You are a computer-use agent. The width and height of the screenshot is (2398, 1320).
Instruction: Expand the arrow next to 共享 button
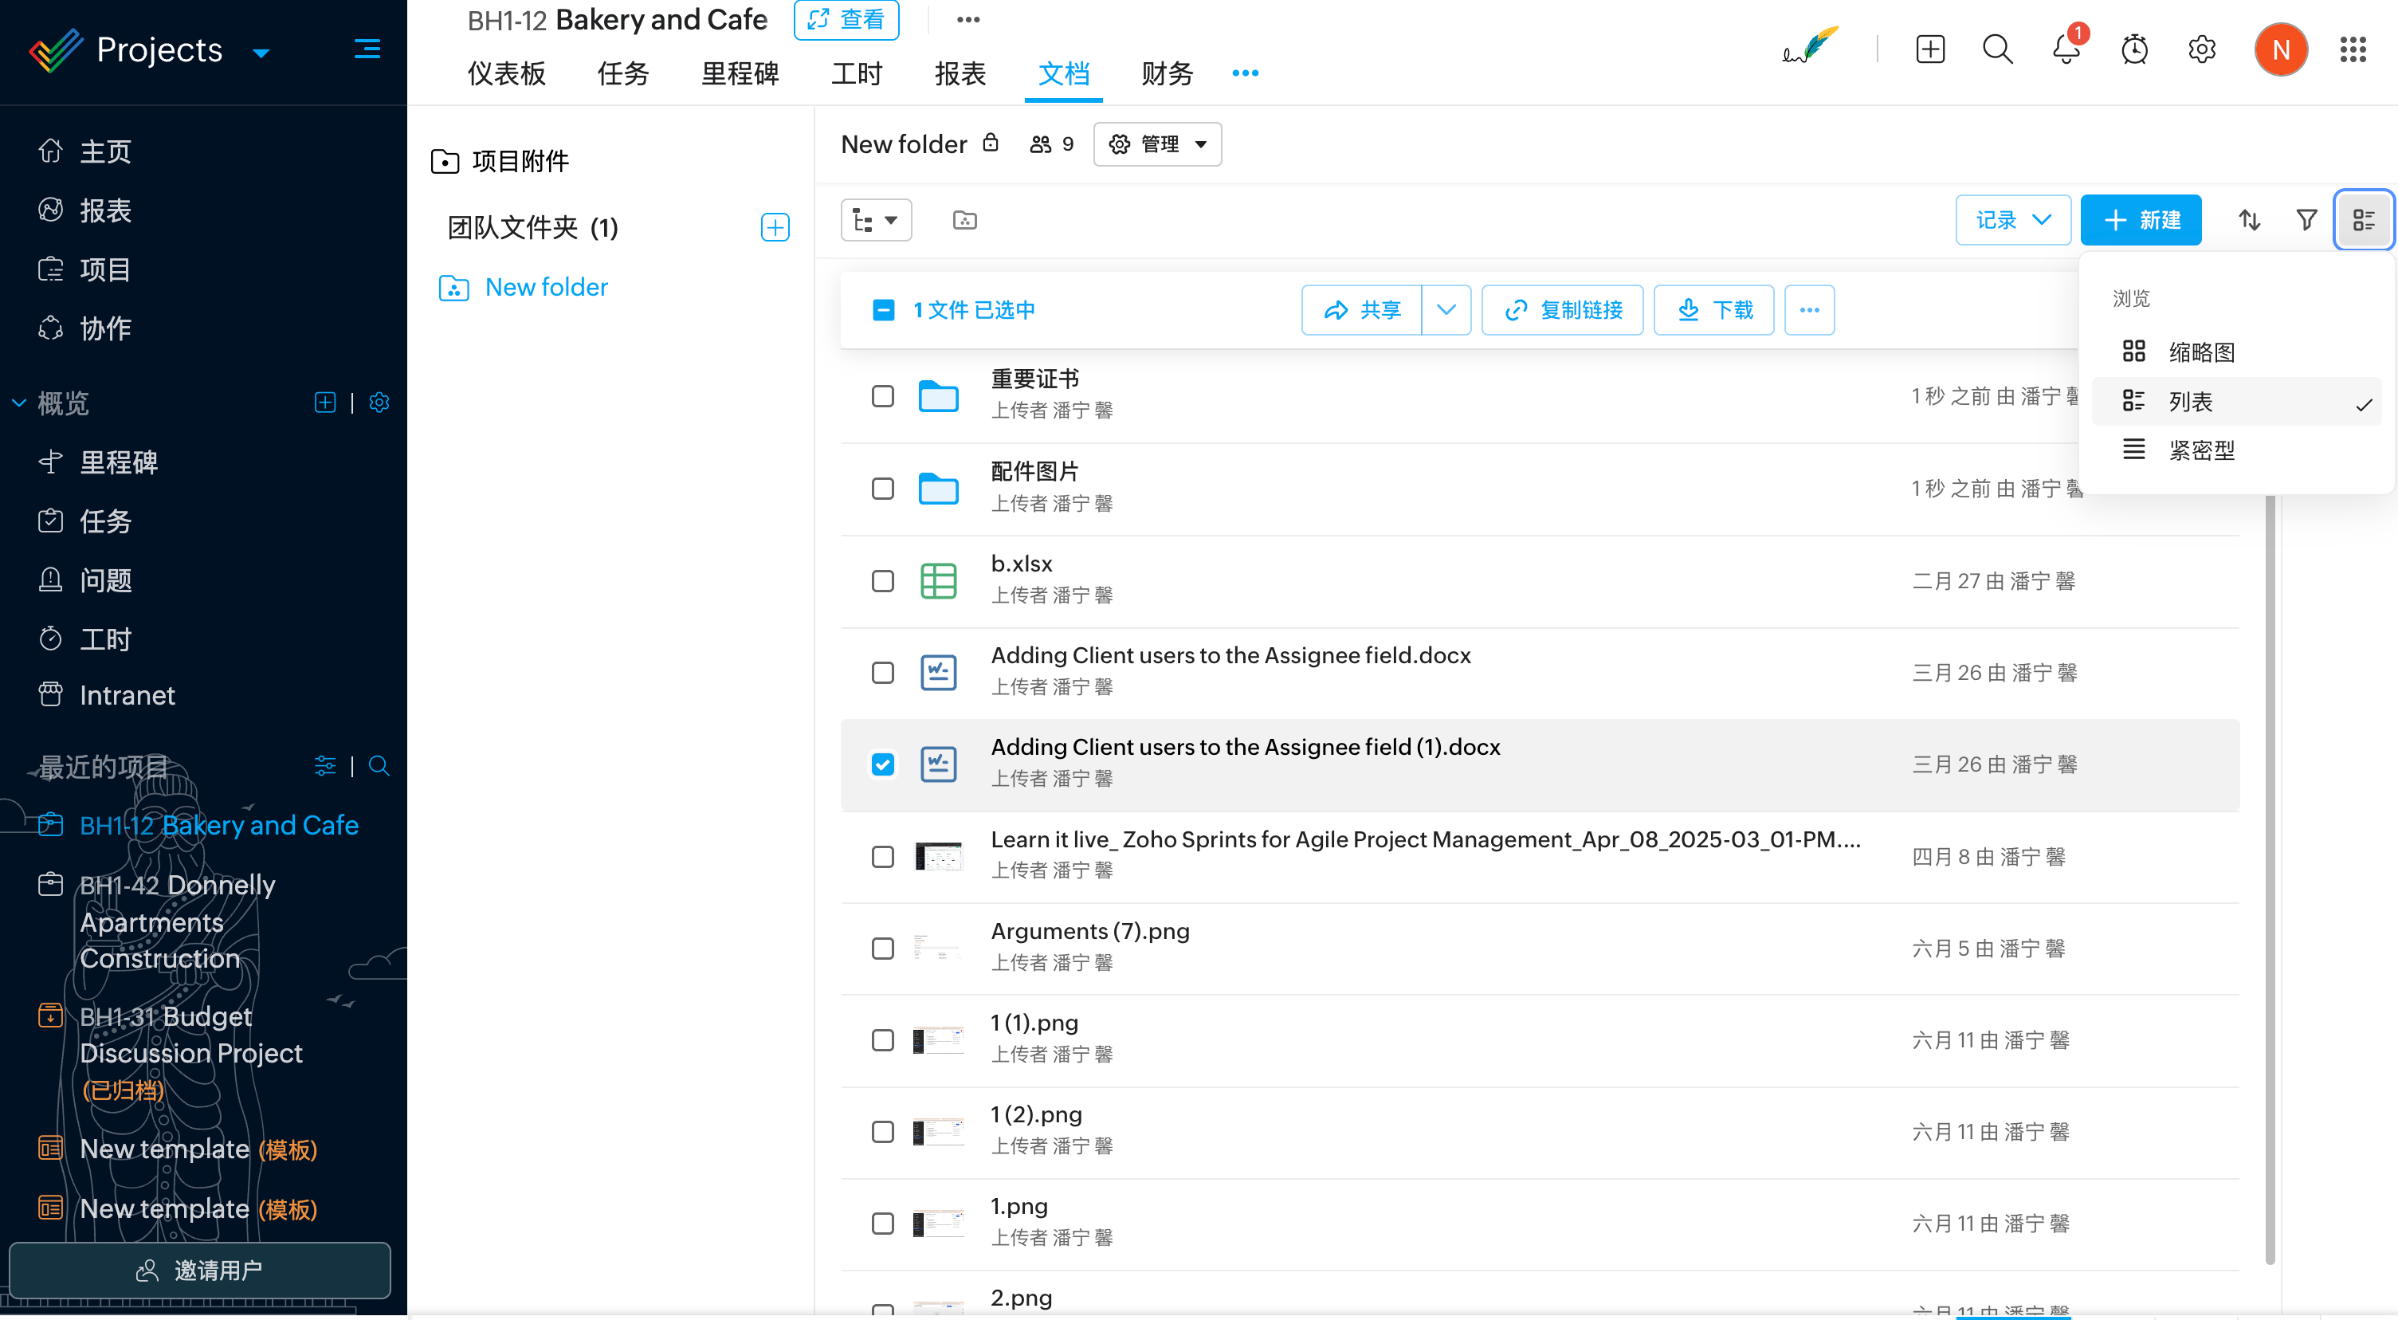pyautogui.click(x=1446, y=310)
